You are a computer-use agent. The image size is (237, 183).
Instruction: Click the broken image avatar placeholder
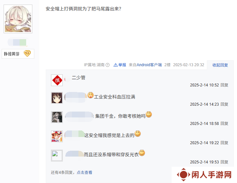[57, 156]
